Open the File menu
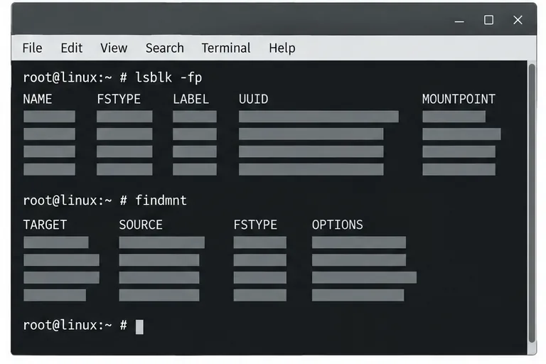This screenshot has width=546, height=364. click(32, 48)
